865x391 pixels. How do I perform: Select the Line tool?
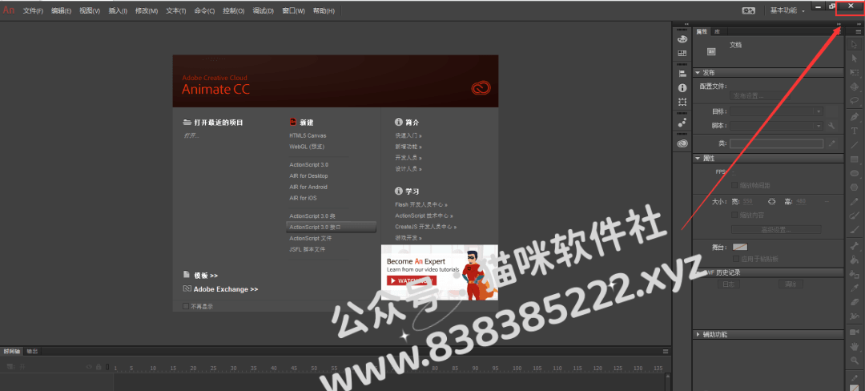855,145
